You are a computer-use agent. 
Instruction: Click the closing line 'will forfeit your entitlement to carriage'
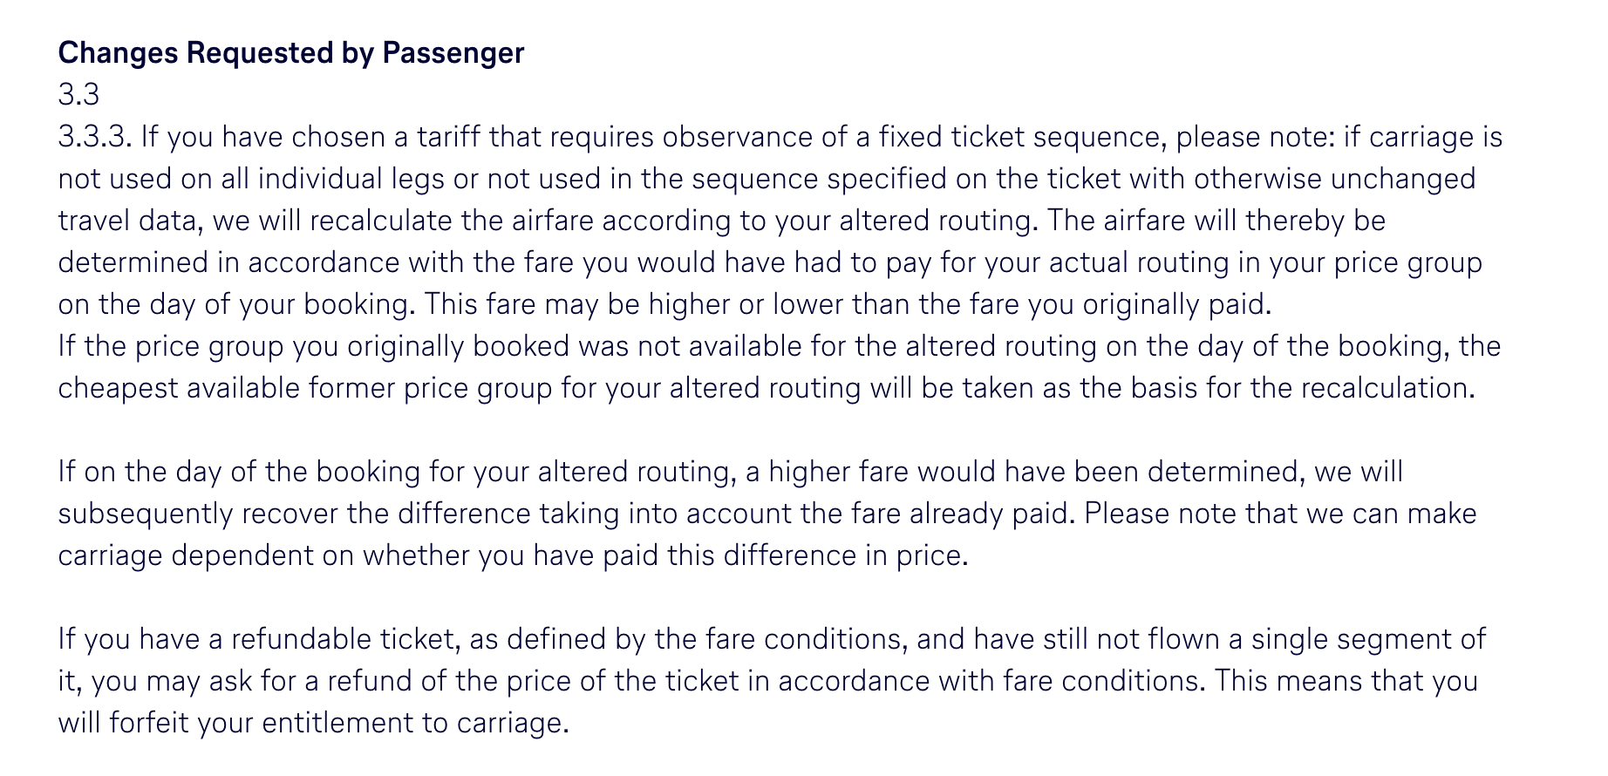313,723
